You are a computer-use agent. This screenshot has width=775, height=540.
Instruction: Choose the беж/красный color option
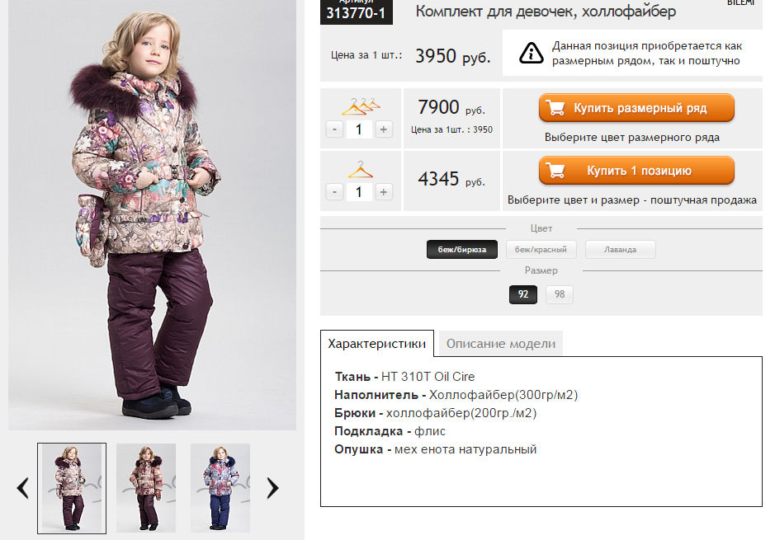tap(541, 249)
